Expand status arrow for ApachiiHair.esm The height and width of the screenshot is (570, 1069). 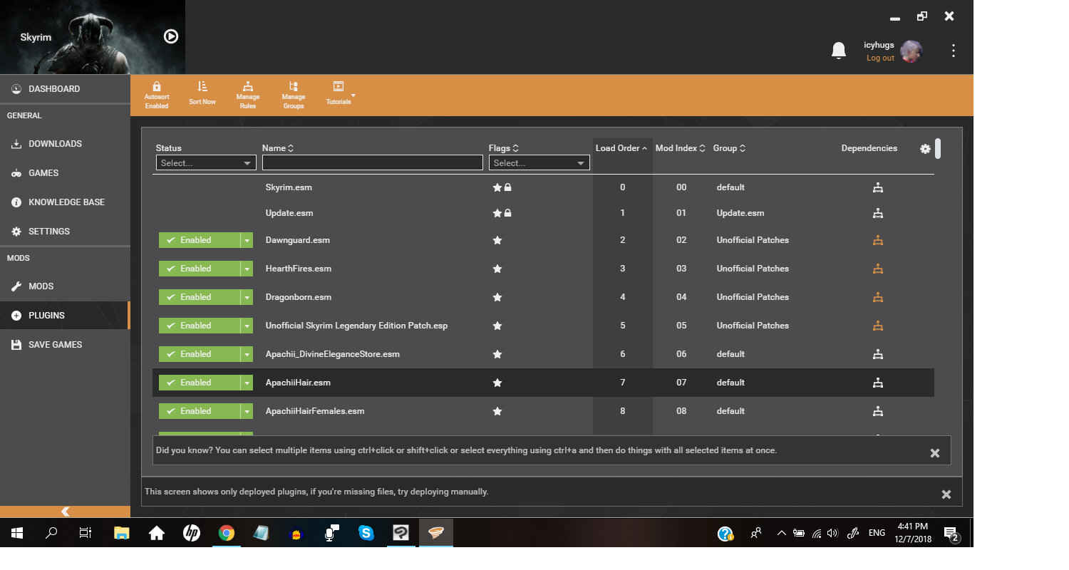click(x=247, y=383)
